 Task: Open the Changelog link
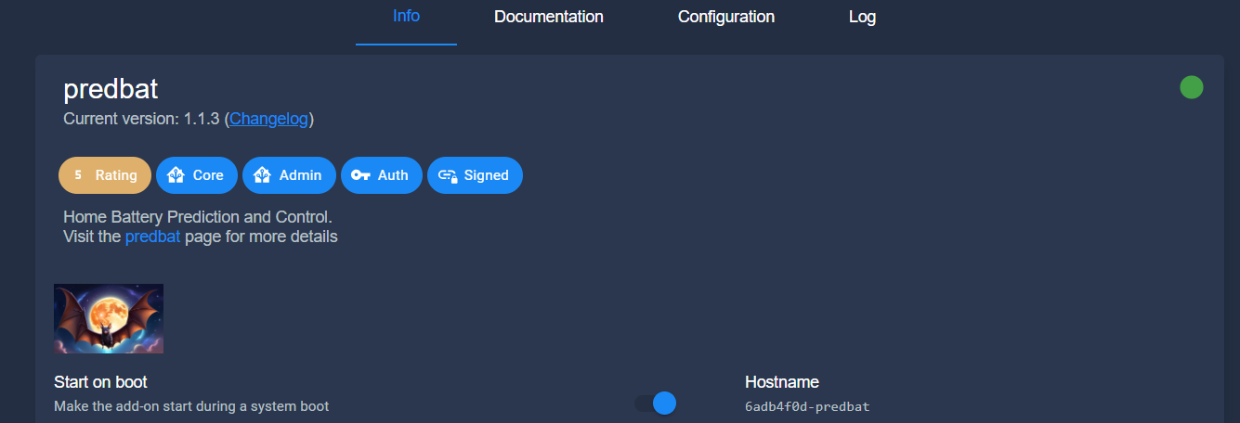click(269, 119)
